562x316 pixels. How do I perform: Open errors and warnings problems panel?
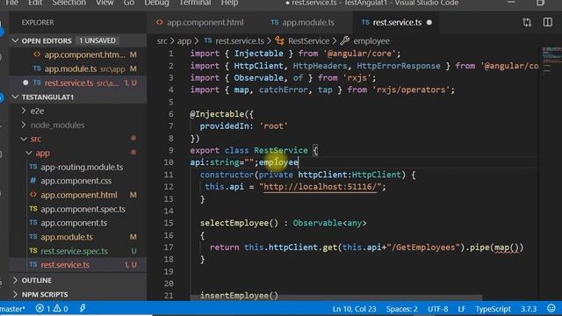click(52, 309)
